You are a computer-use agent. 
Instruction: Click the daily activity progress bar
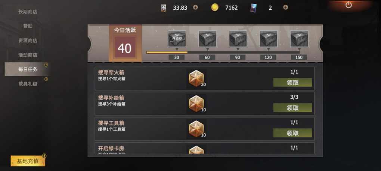tap(223, 52)
